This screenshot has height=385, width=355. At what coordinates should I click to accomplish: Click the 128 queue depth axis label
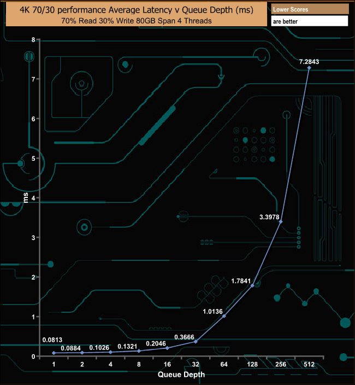[x=252, y=364]
